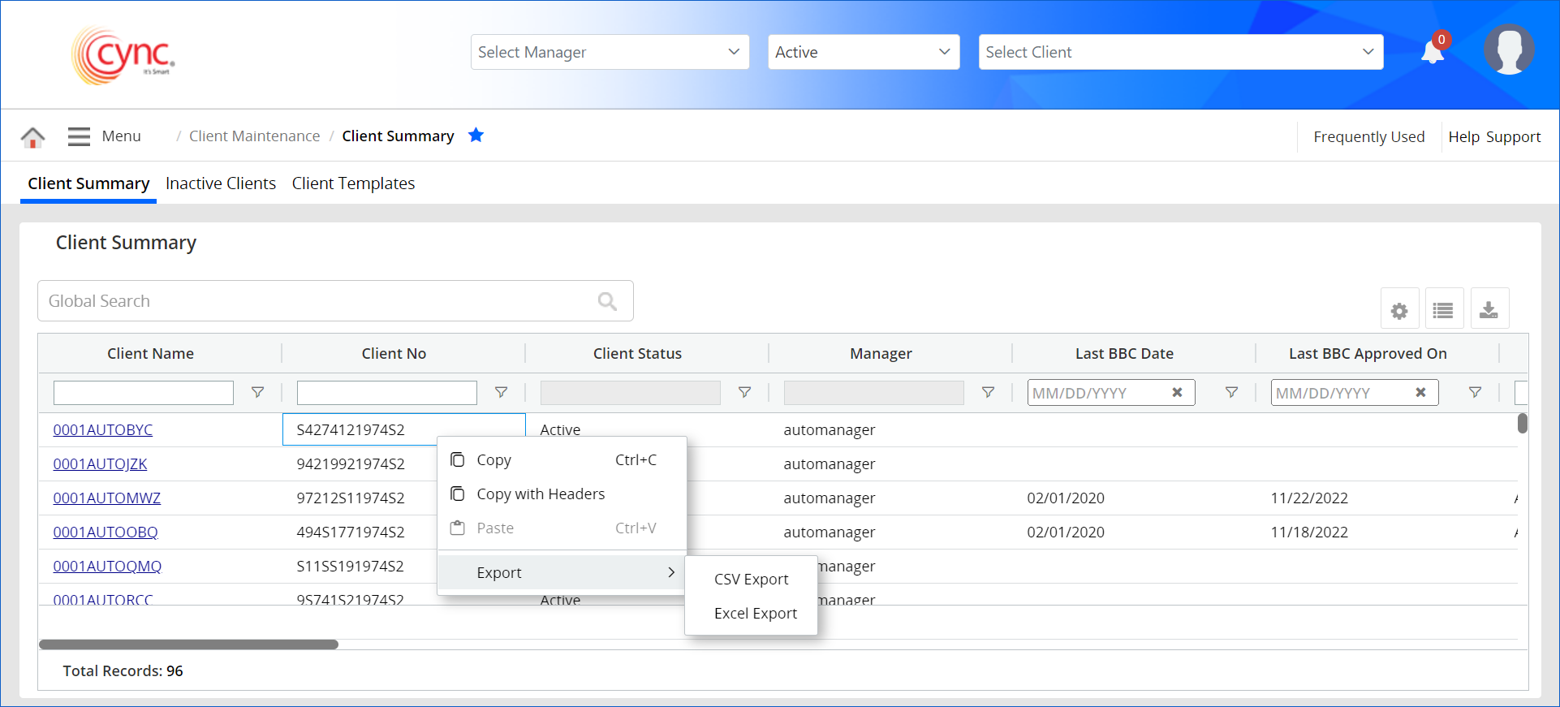Image resolution: width=1560 pixels, height=707 pixels.
Task: Click the Frequently Used button
Action: 1368,137
